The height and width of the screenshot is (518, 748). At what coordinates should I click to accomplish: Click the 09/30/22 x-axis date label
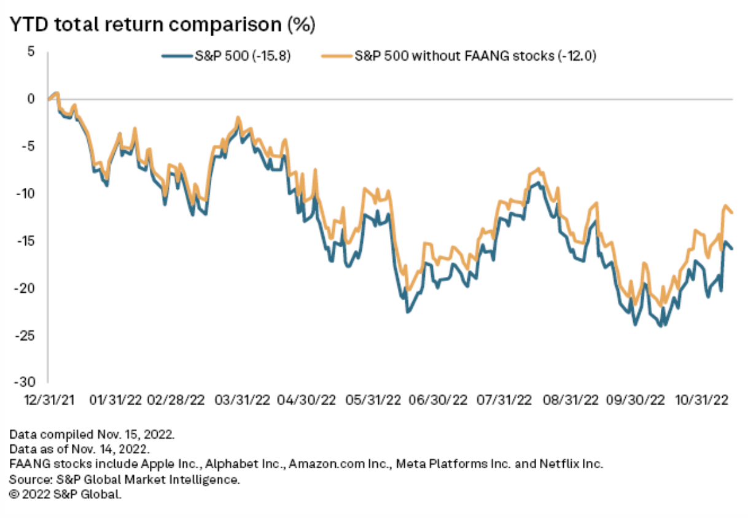point(636,399)
